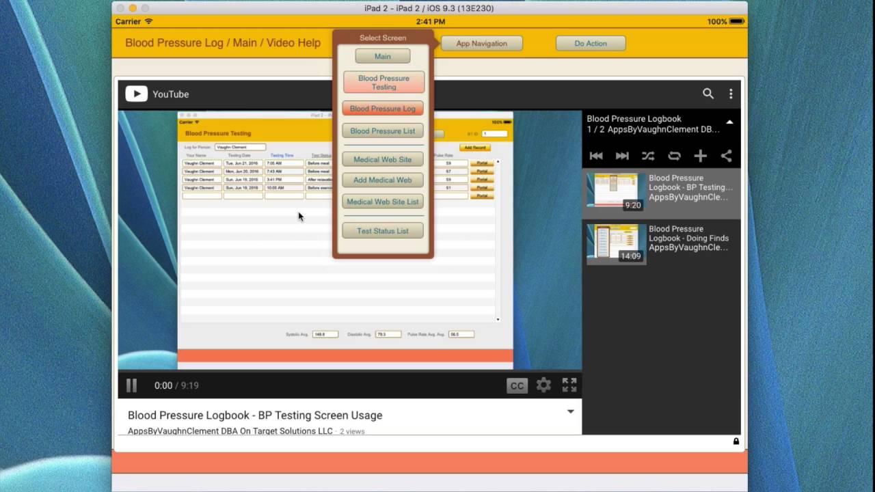Image resolution: width=875 pixels, height=492 pixels.
Task: Click the video title BP Testing Screen Usage
Action: 255,415
